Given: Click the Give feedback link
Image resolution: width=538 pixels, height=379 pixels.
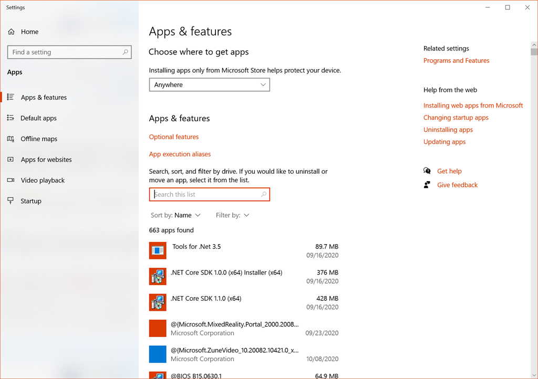Looking at the screenshot, I should (x=458, y=185).
